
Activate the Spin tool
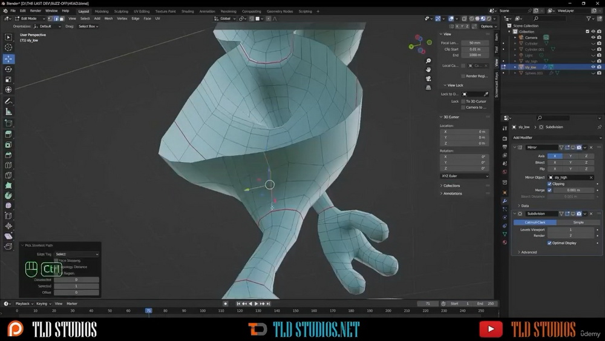point(8,196)
